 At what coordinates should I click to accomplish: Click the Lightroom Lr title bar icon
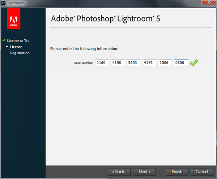click(4, 3)
